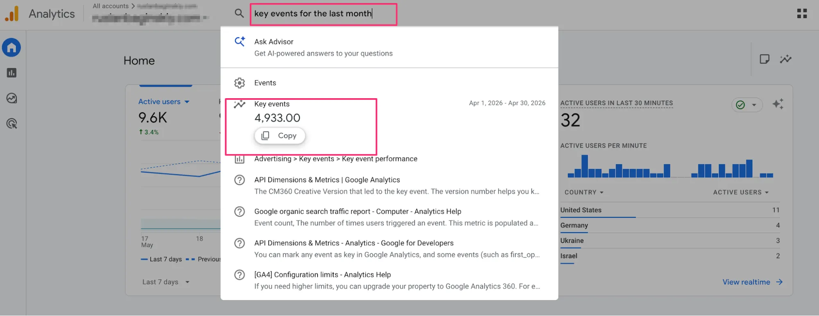The width and height of the screenshot is (819, 316).
Task: Click the United States country row
Action: [x=670, y=210]
